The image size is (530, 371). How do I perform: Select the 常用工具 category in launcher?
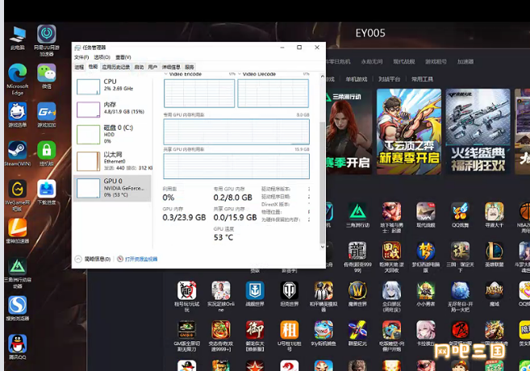422,79
